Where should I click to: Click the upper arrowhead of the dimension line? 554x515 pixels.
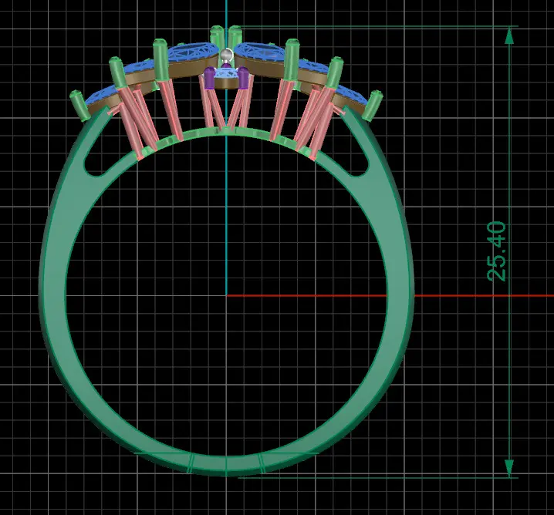pos(509,36)
